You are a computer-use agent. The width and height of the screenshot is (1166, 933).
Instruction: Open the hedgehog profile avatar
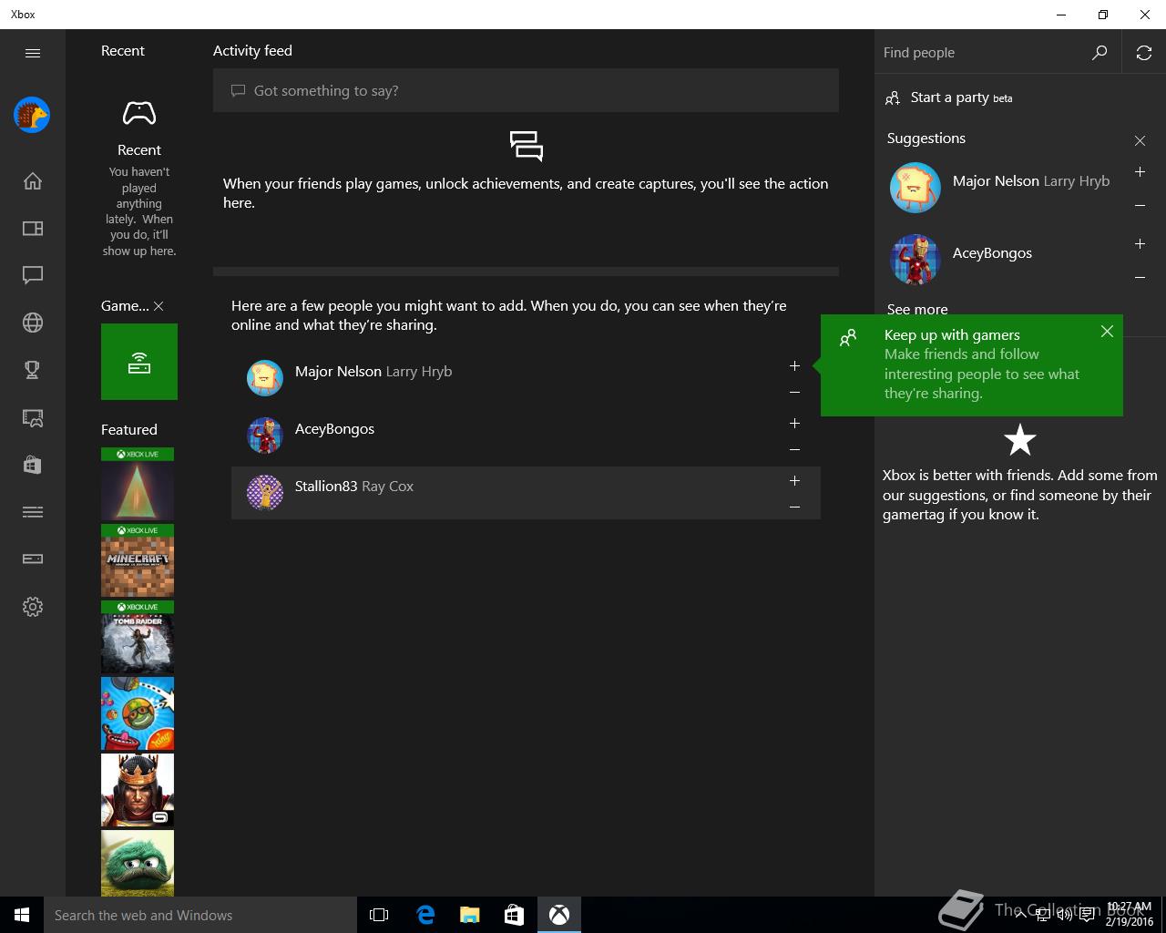click(32, 115)
